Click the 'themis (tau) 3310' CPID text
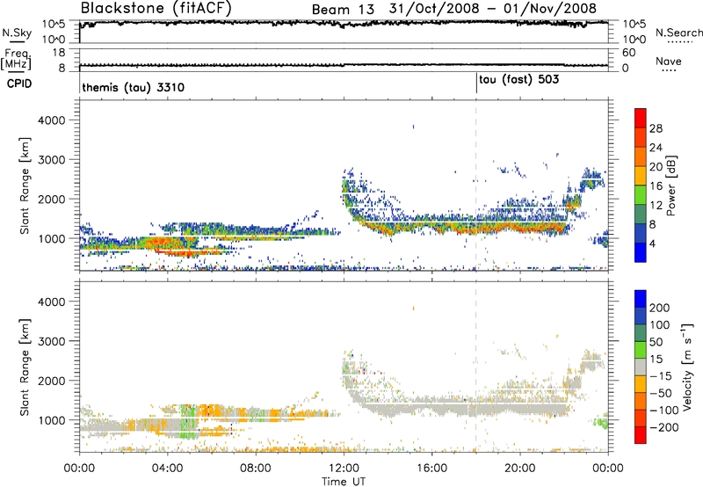The image size is (703, 487). (134, 87)
